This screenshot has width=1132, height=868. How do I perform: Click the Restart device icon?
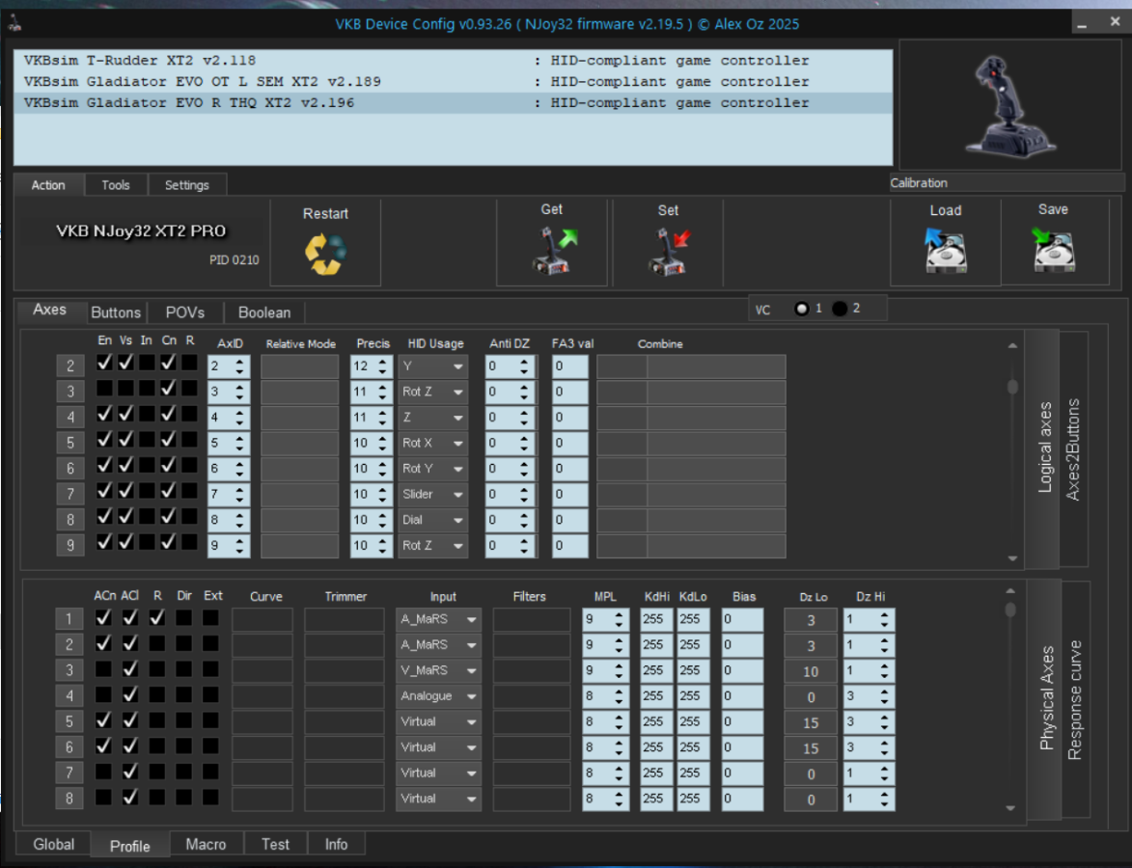(325, 254)
